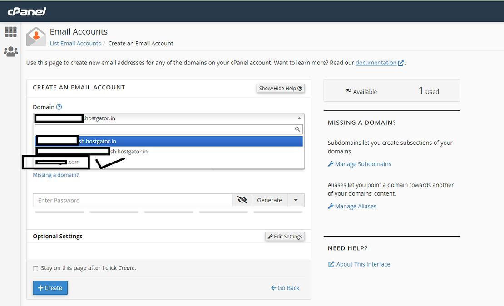Open the User Manager people icon

point(10,52)
